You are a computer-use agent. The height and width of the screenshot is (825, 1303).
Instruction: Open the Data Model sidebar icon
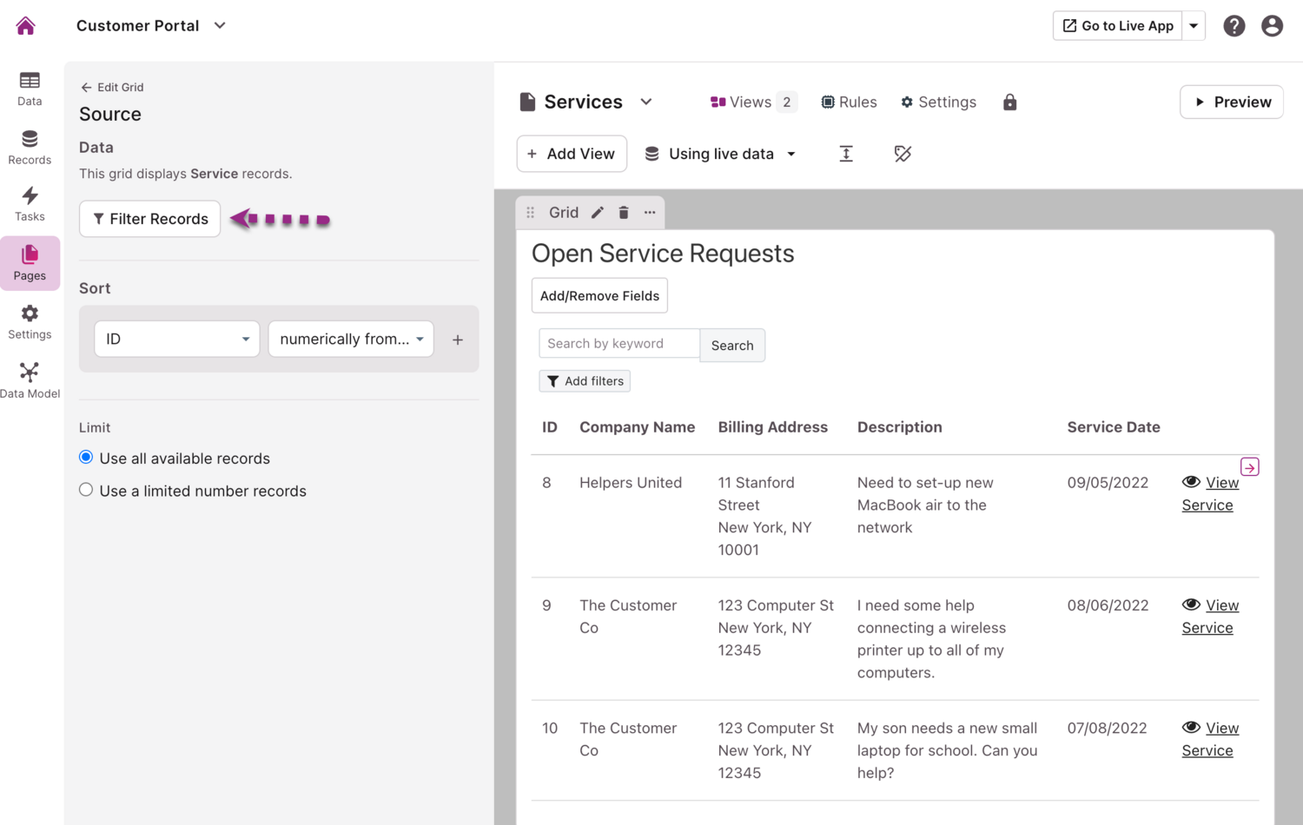pos(30,380)
